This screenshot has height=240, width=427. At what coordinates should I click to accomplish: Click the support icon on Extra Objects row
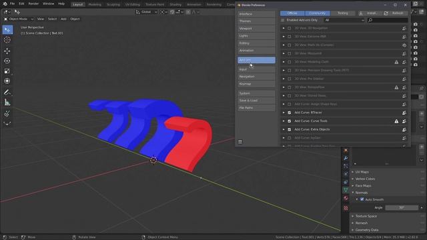[x=404, y=129]
